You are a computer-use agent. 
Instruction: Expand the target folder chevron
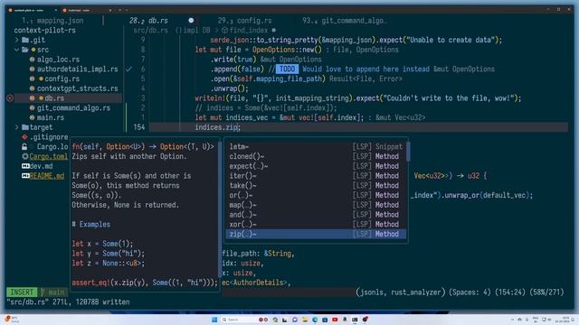[16, 127]
